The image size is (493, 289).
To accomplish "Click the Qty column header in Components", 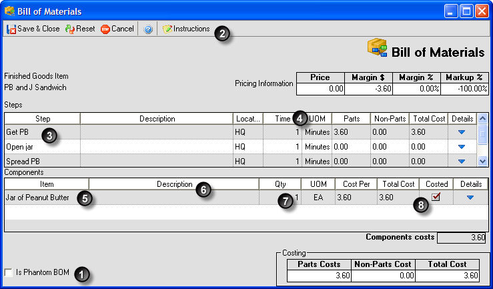I will [280, 184].
